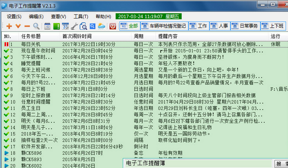Viewport: 288px width, 168px height.
Task: Sort by 提醒内容 column header
Action: 212,36
